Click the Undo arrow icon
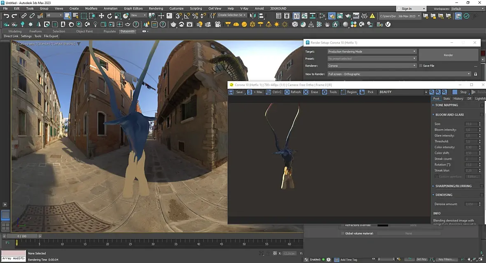This screenshot has width=486, height=263. (x=6, y=16)
